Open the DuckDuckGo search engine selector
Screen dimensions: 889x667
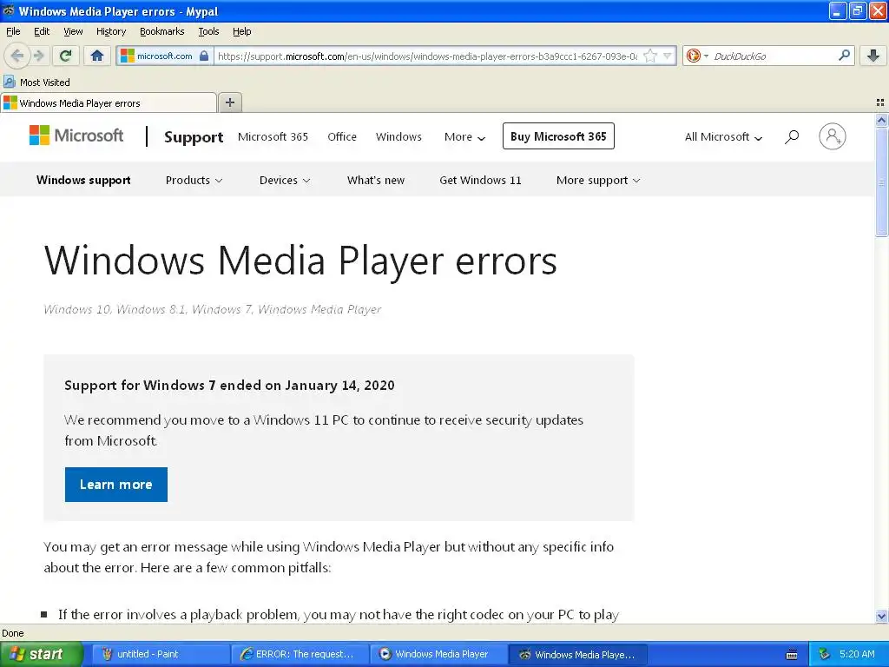click(x=697, y=56)
